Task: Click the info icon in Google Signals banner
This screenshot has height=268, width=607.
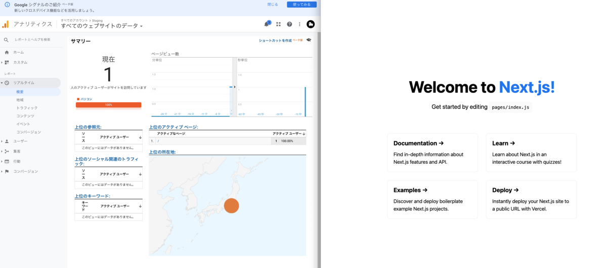Action: click(x=7, y=5)
